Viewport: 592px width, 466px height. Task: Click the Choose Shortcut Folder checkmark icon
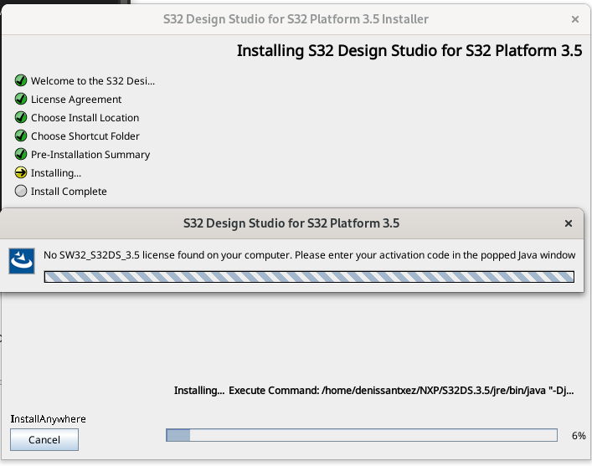pos(21,136)
